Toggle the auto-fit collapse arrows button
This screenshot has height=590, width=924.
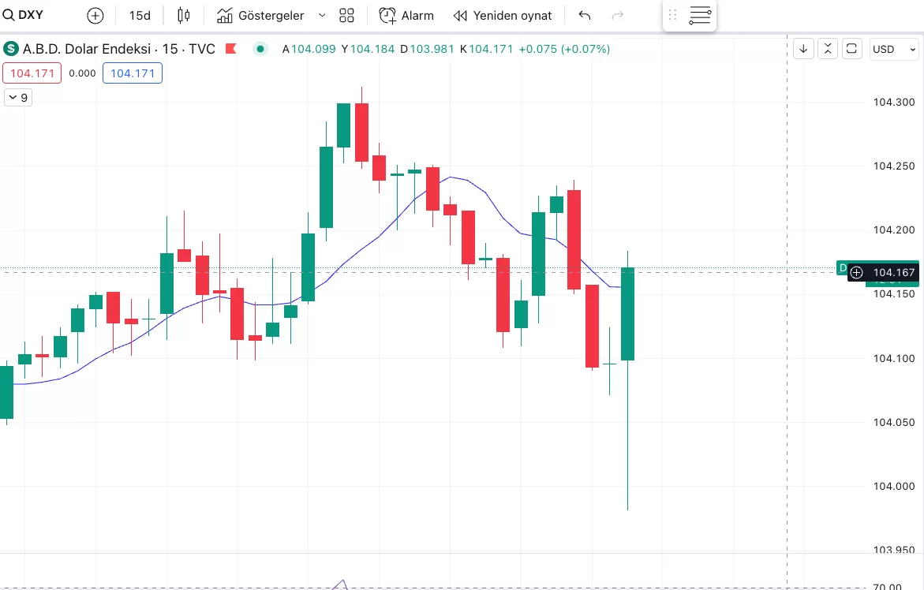pos(827,49)
